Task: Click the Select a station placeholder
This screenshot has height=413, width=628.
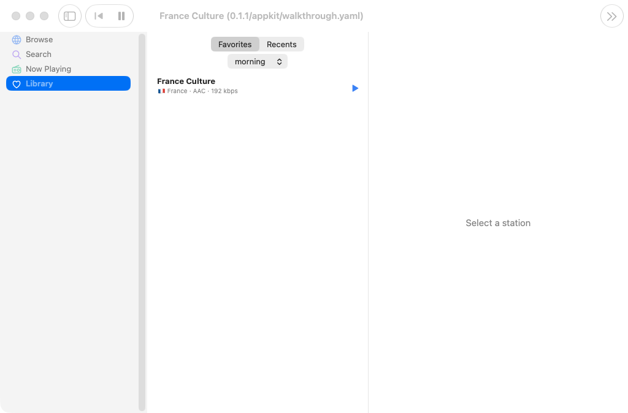Action: pyautogui.click(x=498, y=223)
